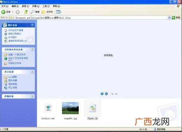Click the filelist.xml file name
The height and width of the screenshot is (132, 182).
click(48, 118)
